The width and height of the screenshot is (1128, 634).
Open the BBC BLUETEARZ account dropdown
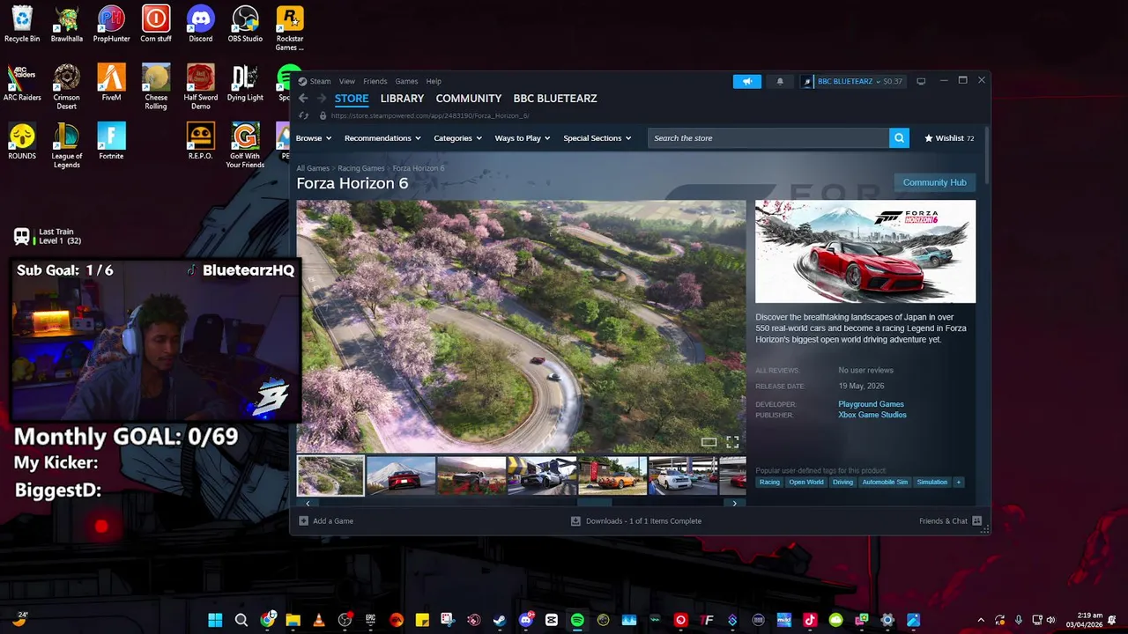click(x=853, y=81)
